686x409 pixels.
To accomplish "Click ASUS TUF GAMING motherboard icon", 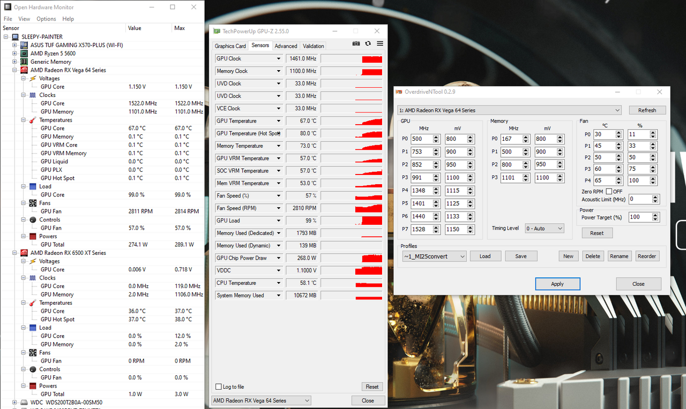I will click(x=24, y=46).
